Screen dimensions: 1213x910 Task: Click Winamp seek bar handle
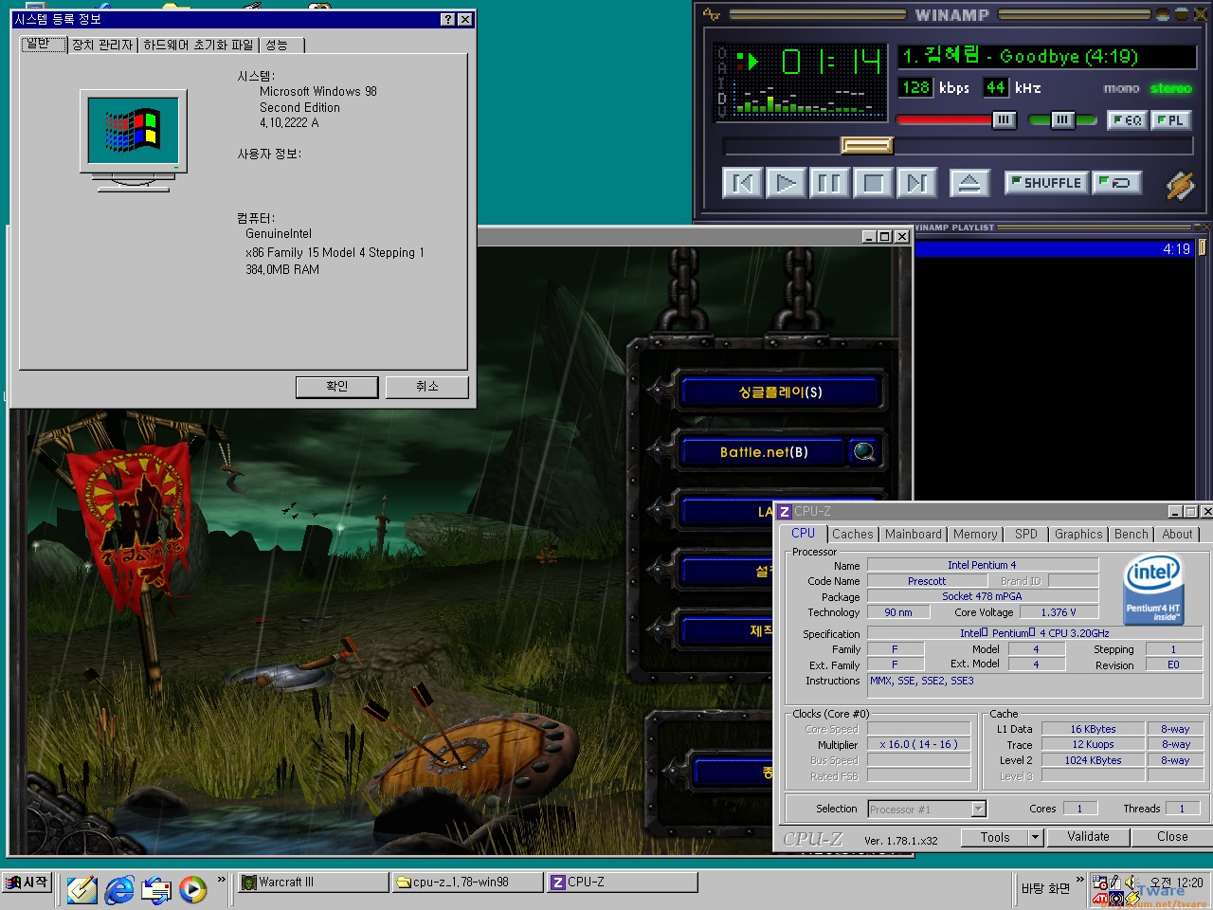(x=867, y=145)
